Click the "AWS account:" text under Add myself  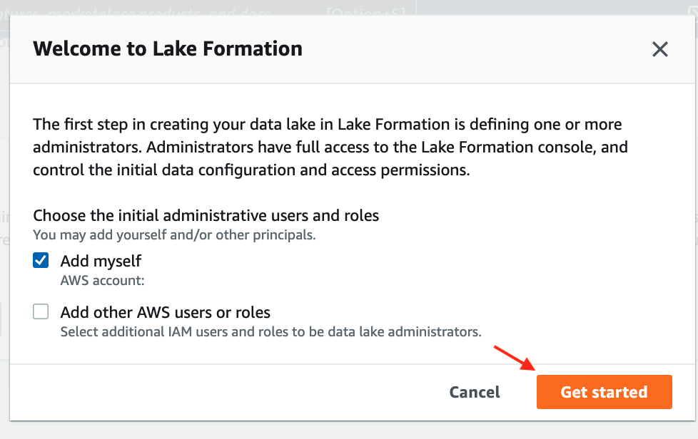(x=102, y=280)
